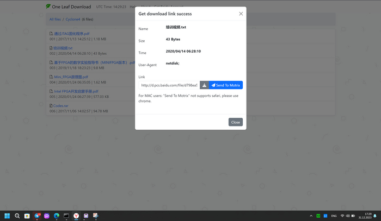
Task: Click the Wi-Fi network tray icon
Action: pos(342,216)
